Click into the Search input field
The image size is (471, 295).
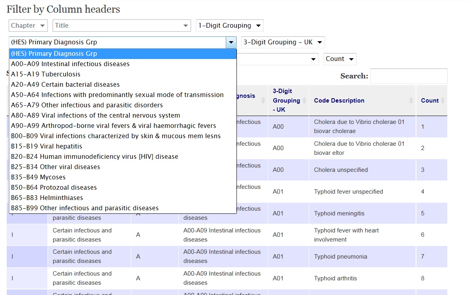coord(408,76)
